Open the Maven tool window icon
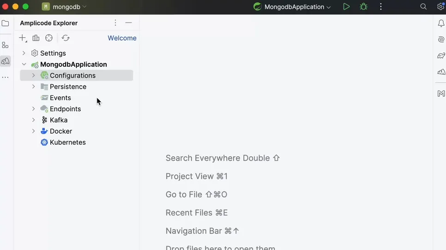The height and width of the screenshot is (250, 446). 441,93
